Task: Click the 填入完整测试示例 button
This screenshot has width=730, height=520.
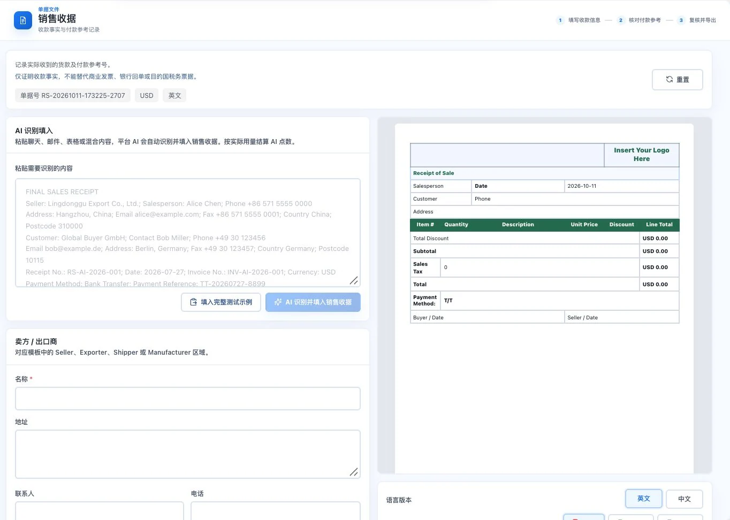Action: coord(221,302)
